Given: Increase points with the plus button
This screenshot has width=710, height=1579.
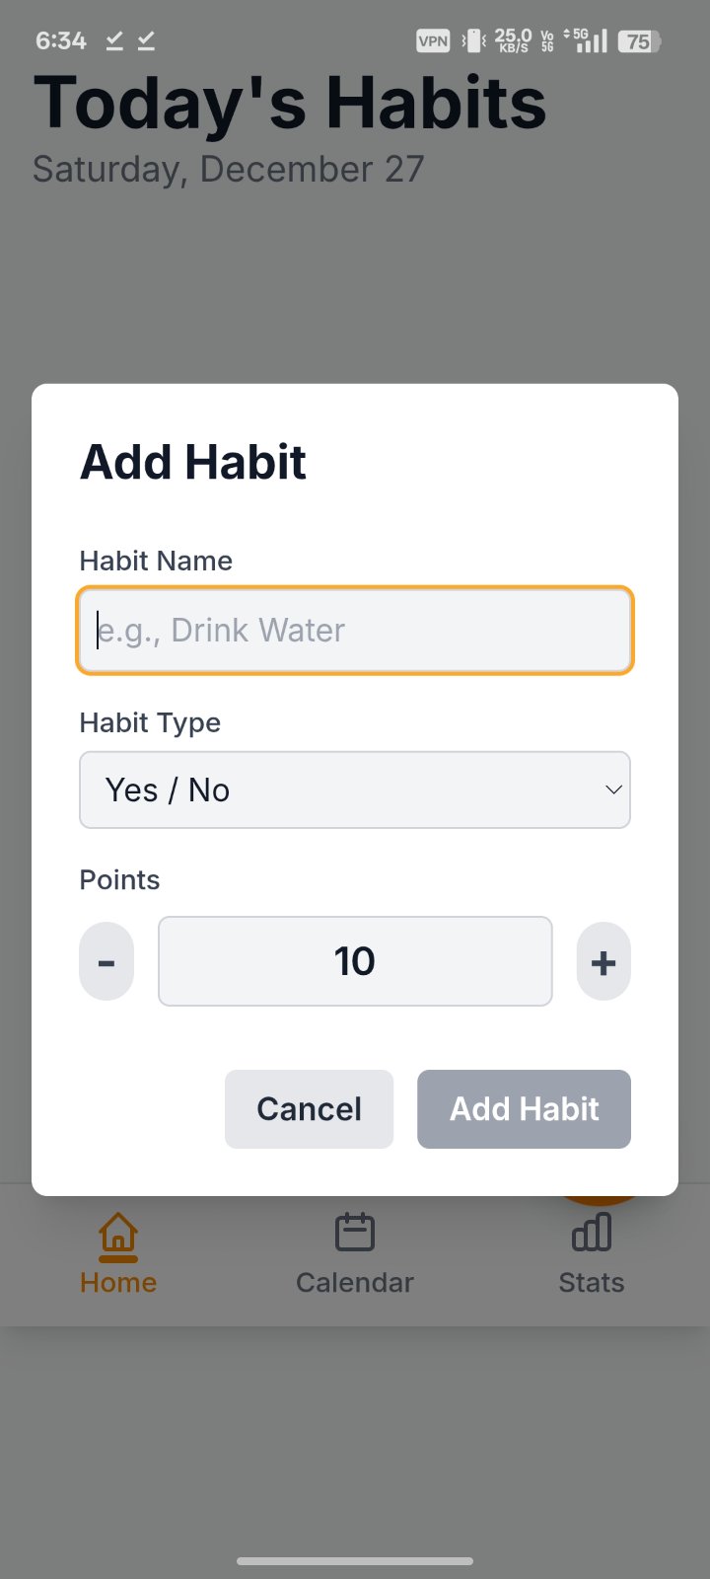Looking at the screenshot, I should pos(603,961).
